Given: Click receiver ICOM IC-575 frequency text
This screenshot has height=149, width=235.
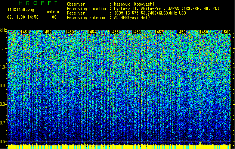Looking at the screenshot, I should point(150,13).
